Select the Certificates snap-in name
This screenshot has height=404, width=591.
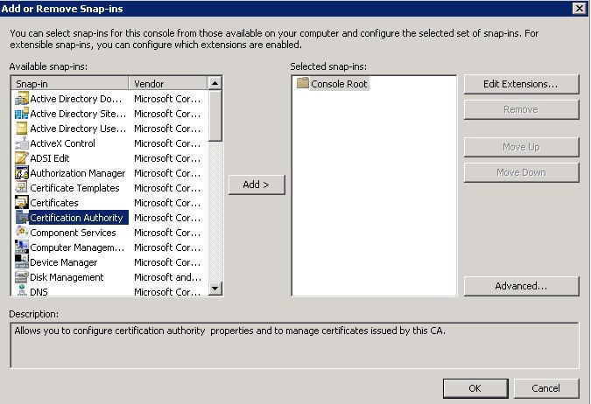54,203
